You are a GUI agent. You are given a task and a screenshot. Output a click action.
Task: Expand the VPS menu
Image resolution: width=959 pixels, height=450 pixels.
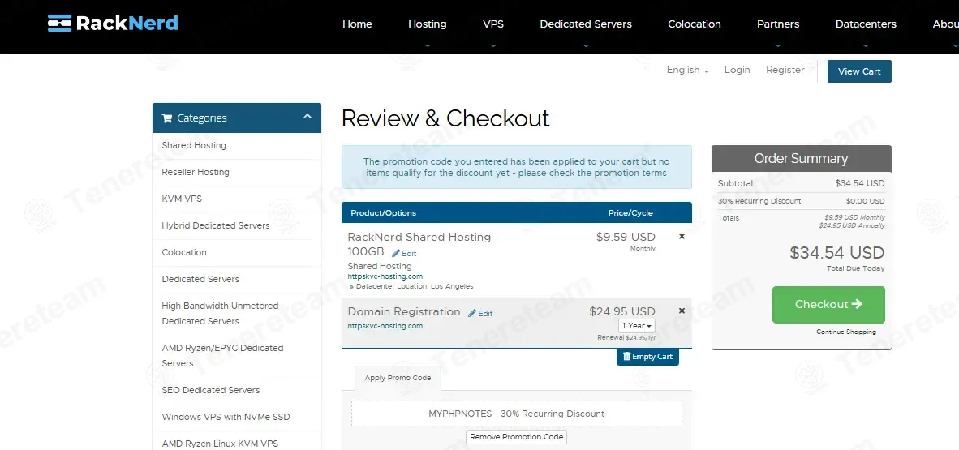[x=493, y=24]
